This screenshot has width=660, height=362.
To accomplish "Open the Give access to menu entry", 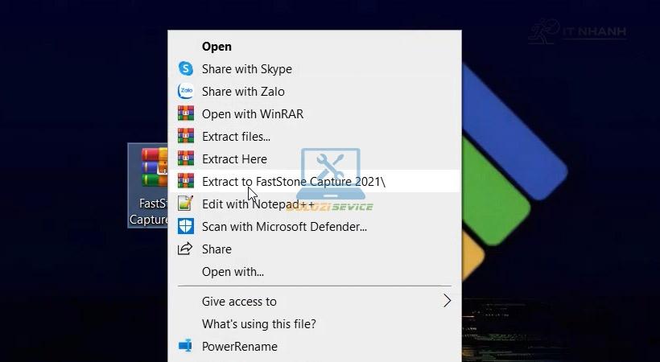I will click(239, 302).
